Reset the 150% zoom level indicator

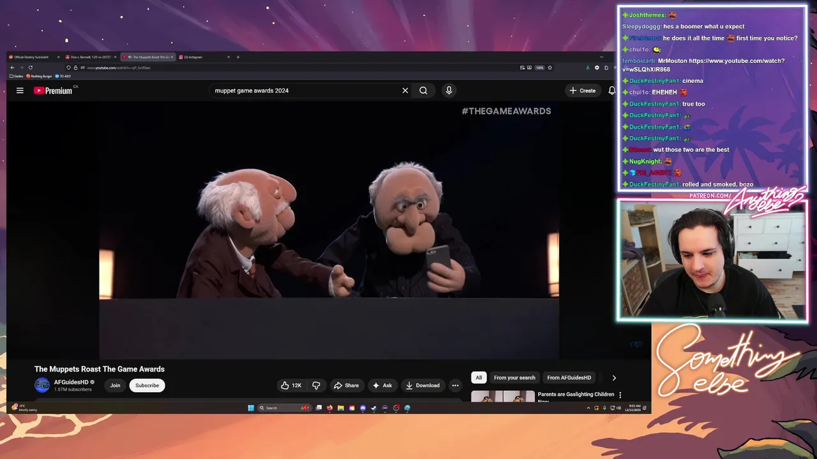(539, 68)
